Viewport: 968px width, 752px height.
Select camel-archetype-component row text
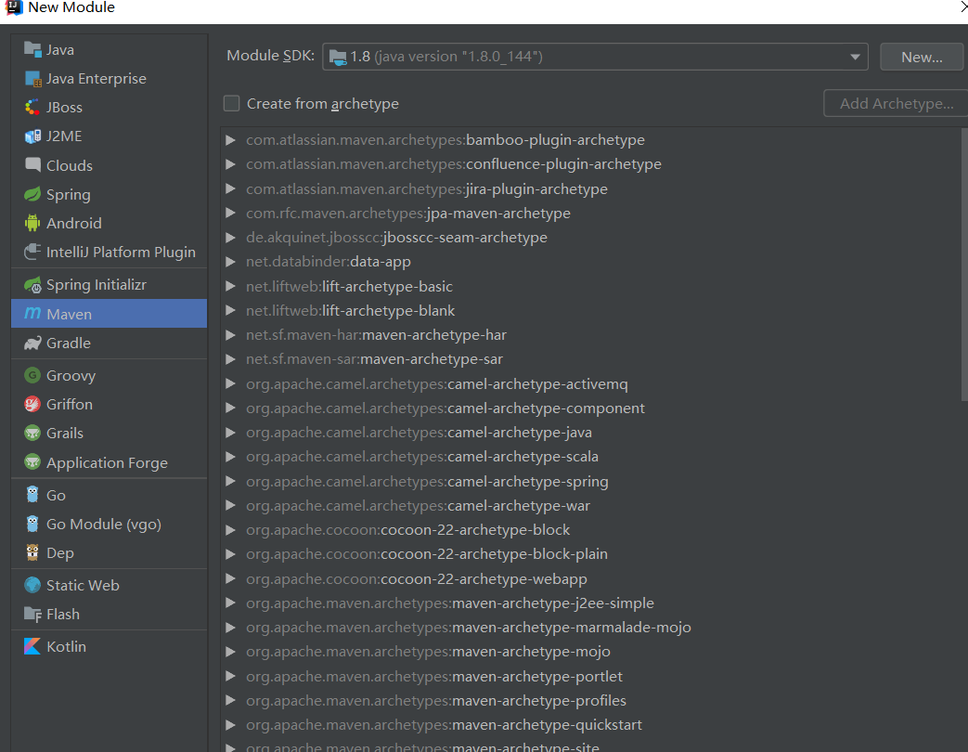445,408
